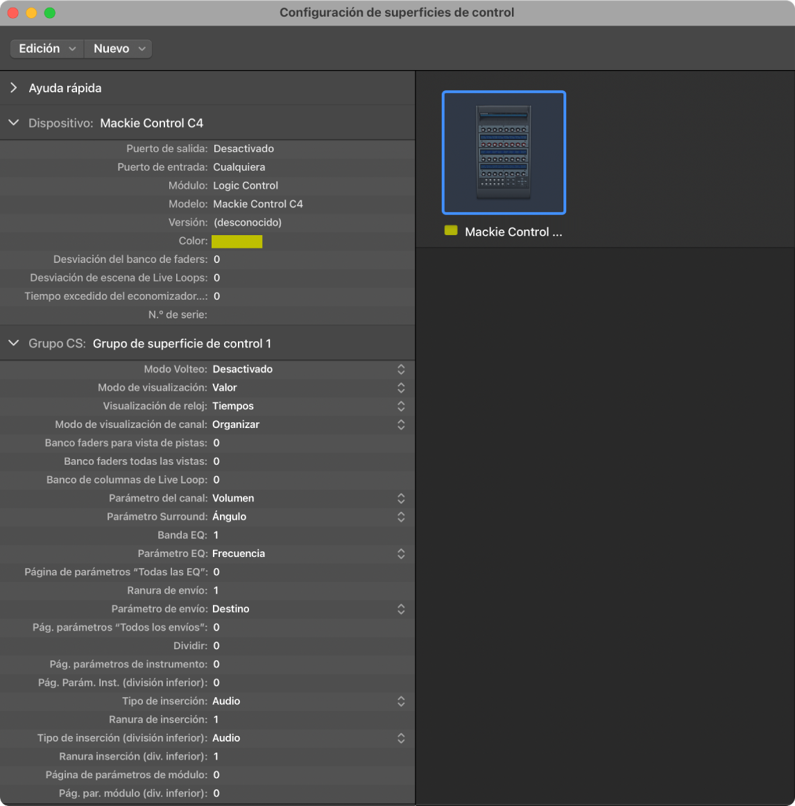The height and width of the screenshot is (806, 795).
Task: Select Banco faders para vista de pistas value
Action: click(x=216, y=443)
